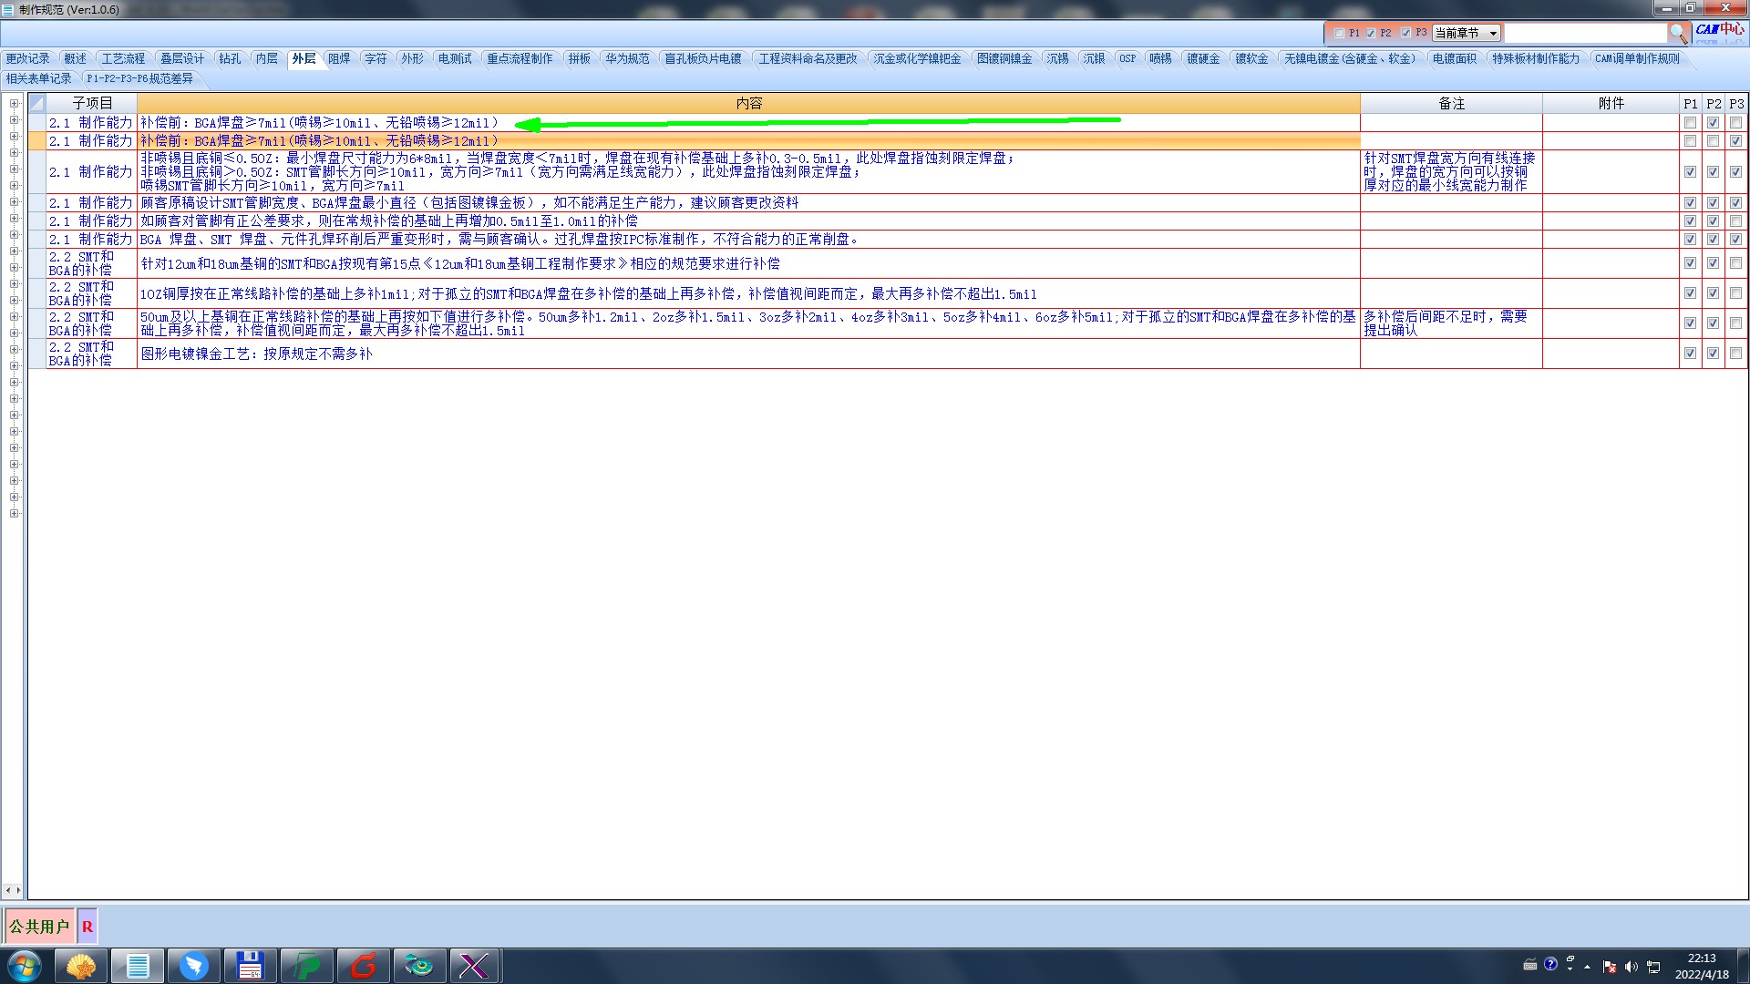Click the magnifying glass search icon

point(1678,33)
